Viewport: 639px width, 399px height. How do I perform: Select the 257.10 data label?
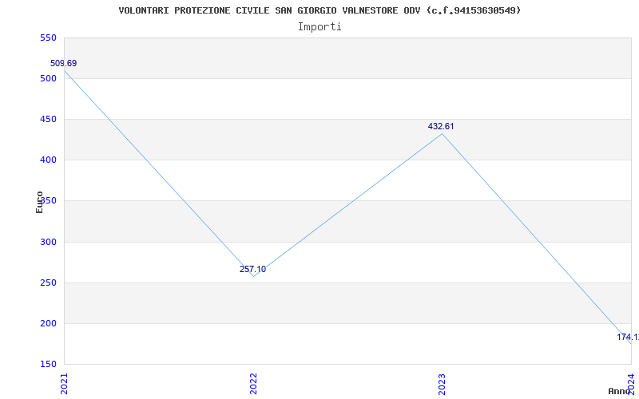point(252,269)
